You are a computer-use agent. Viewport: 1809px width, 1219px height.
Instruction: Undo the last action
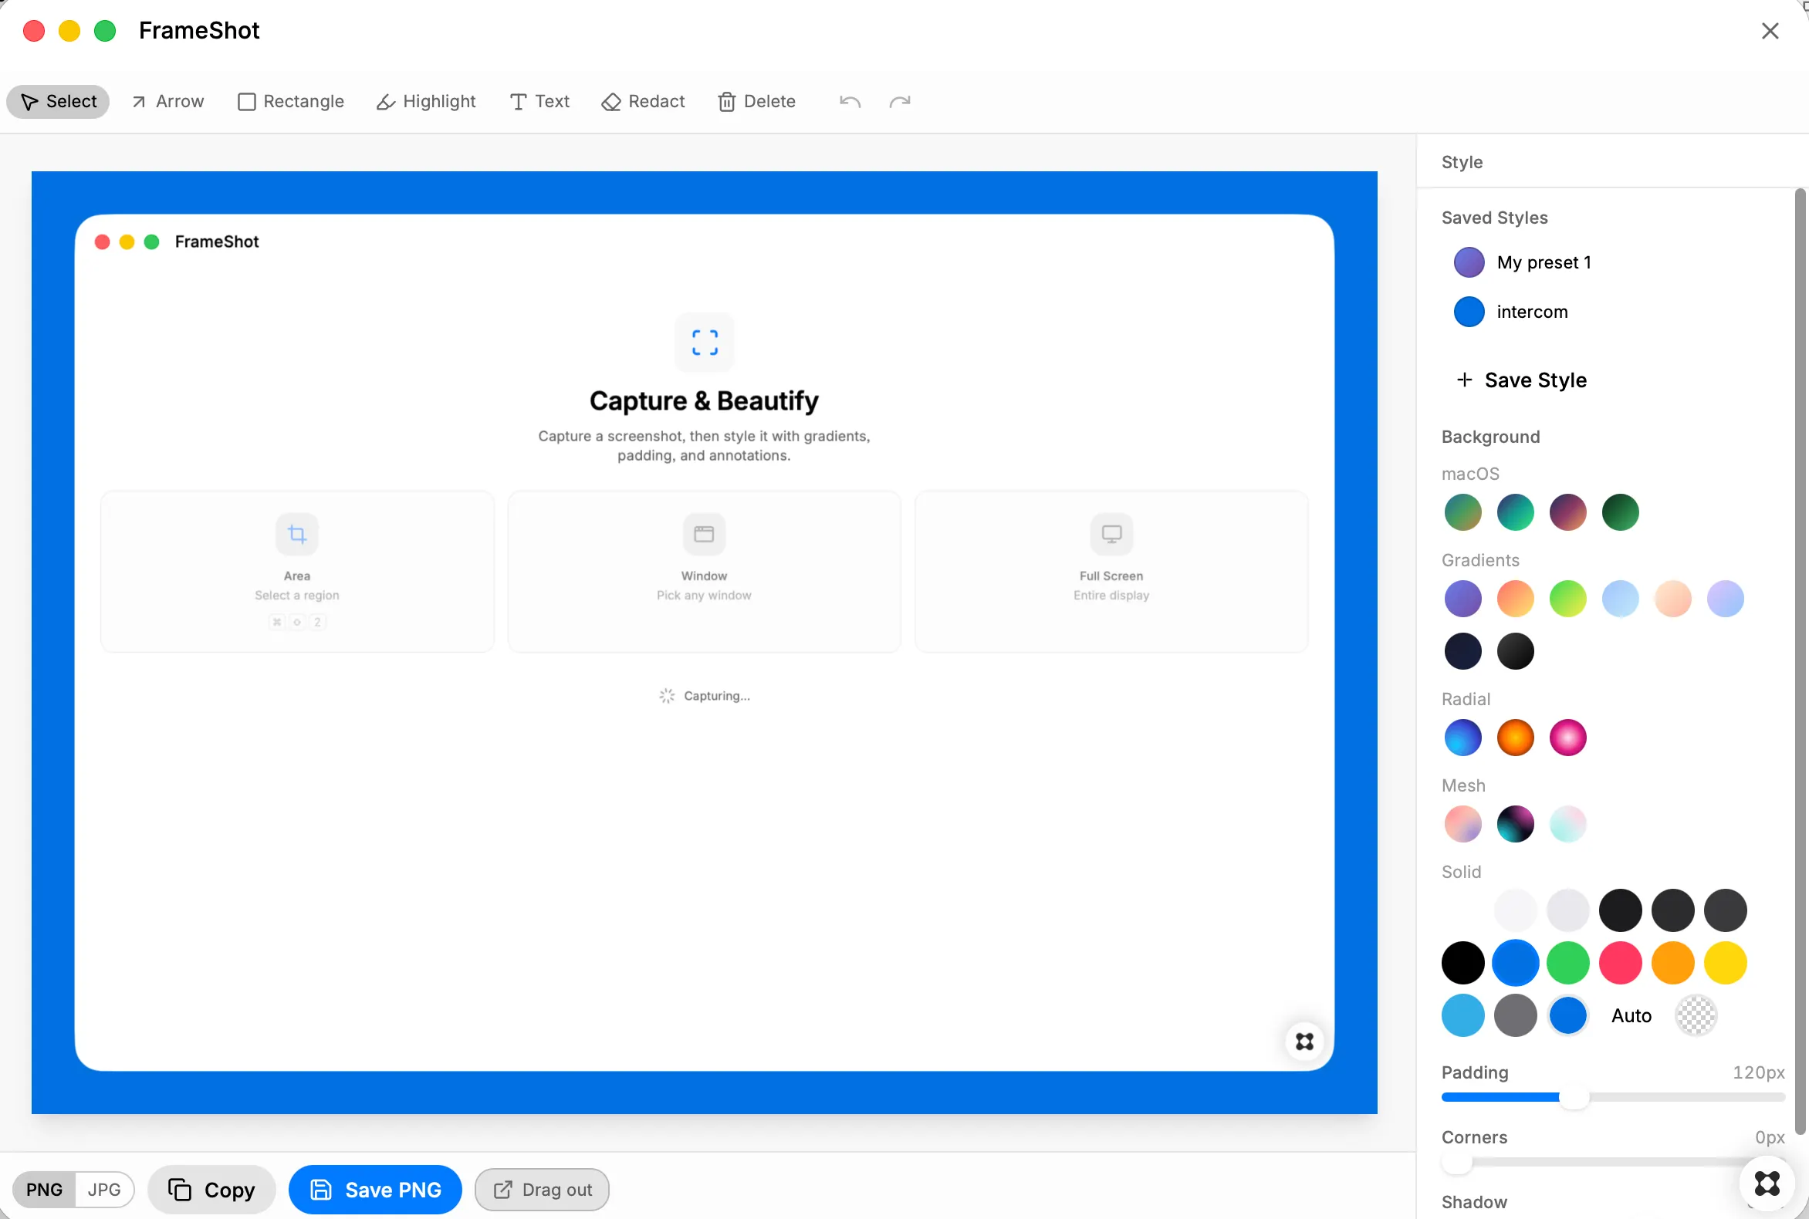point(850,102)
